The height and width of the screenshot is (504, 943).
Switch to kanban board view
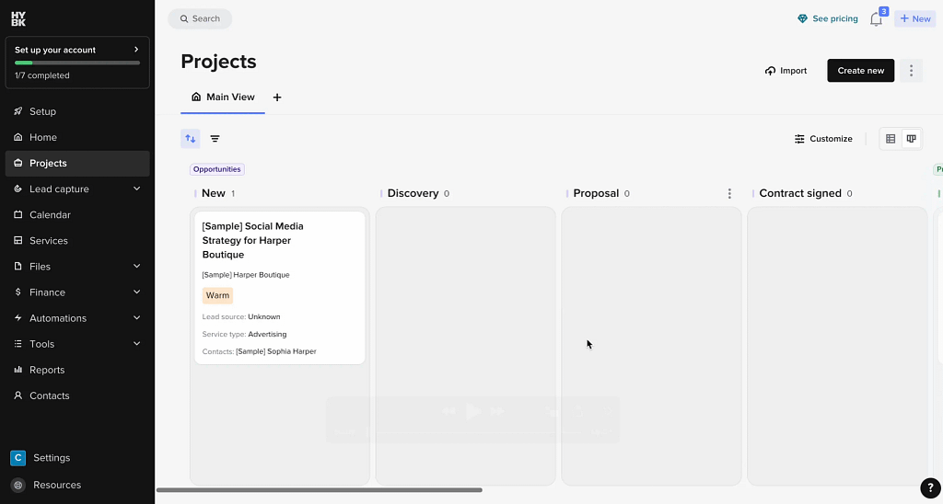pos(912,139)
